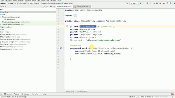The width and height of the screenshot is (175, 98).
Task: Open the SDK Manager download icon
Action: [171, 4]
